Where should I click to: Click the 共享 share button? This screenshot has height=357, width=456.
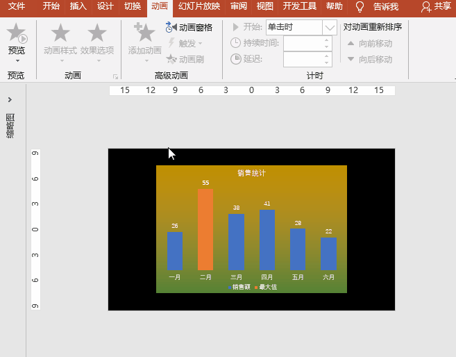coord(436,7)
